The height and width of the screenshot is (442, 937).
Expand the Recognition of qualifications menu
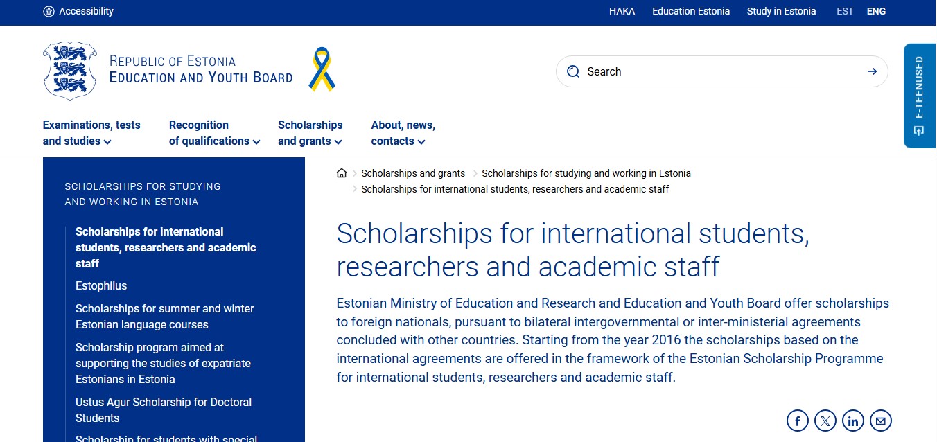(x=214, y=133)
